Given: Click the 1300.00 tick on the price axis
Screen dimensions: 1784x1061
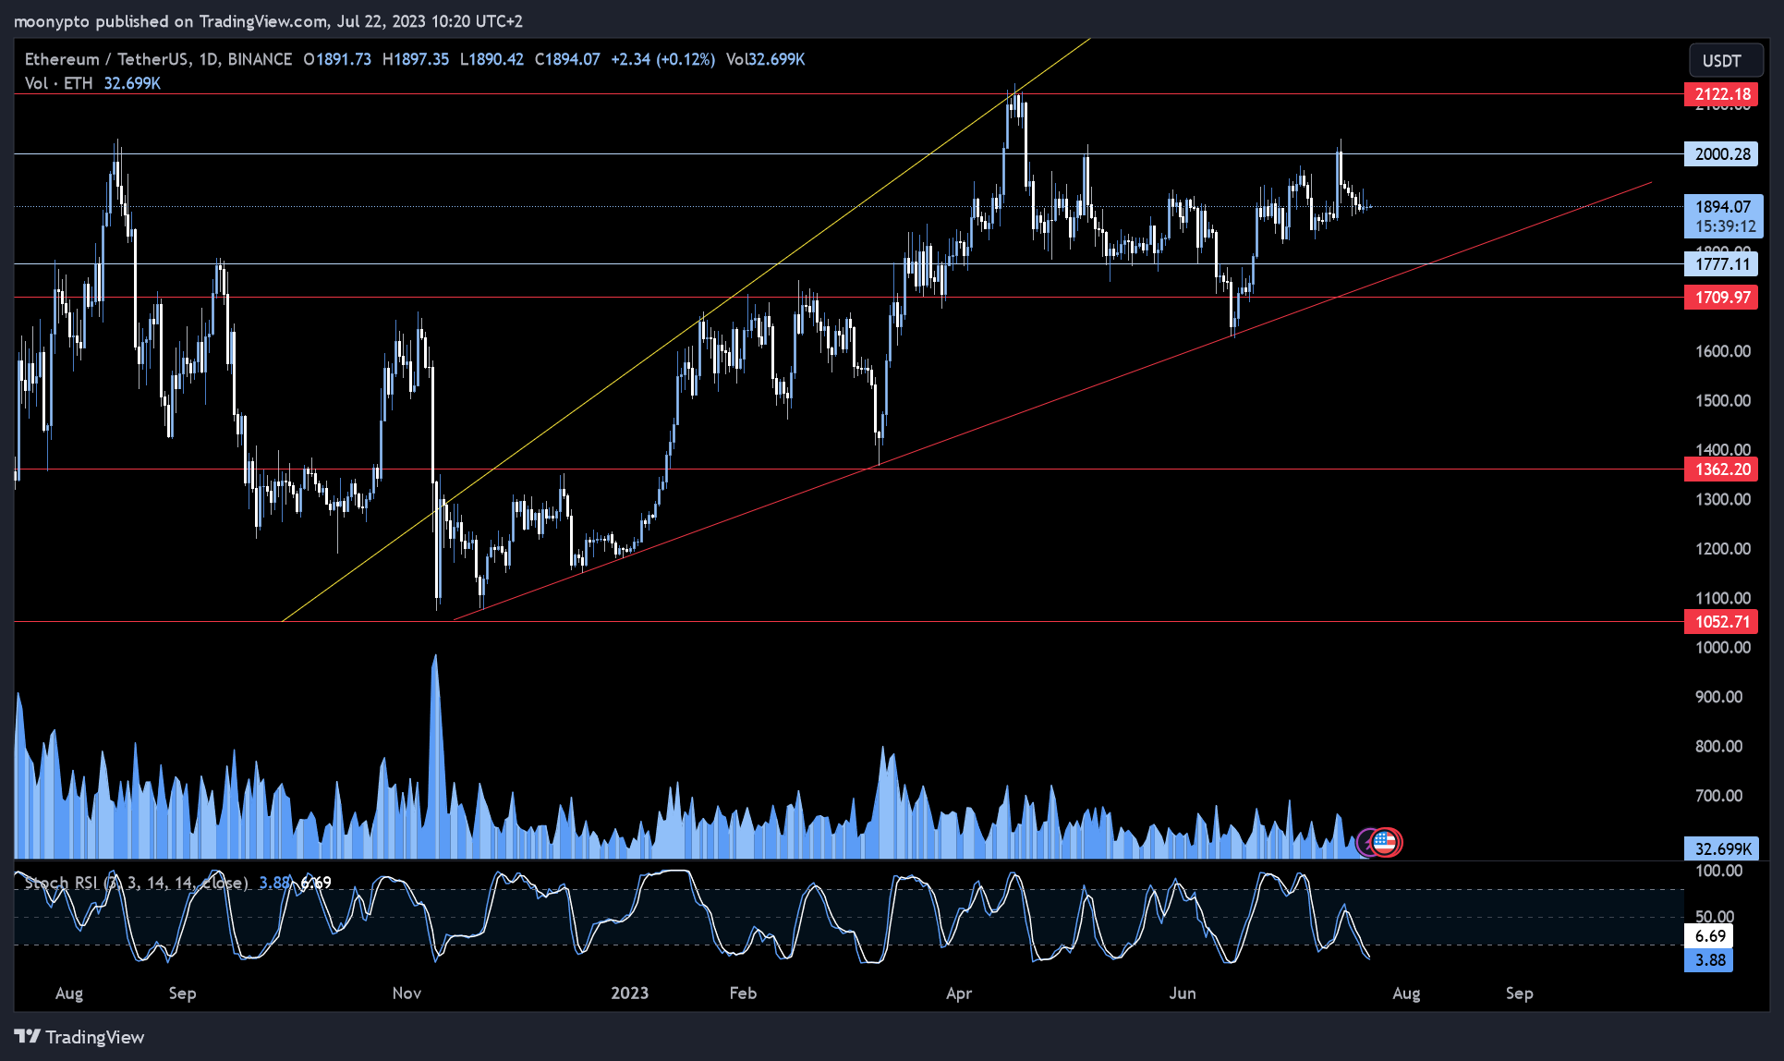Looking at the screenshot, I should pyautogui.click(x=1723, y=499).
